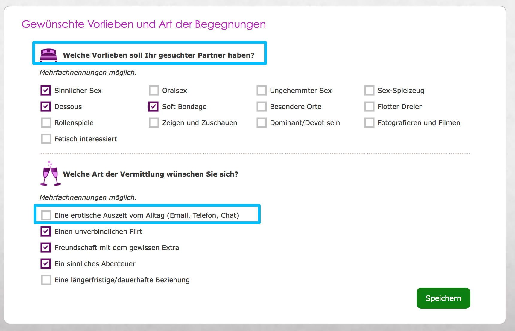Select the Dominant/Devot sein checkbox

click(262, 122)
